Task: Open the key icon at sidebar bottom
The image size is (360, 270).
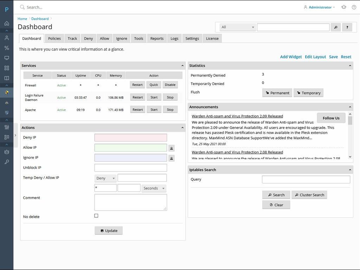Action: coord(7,162)
